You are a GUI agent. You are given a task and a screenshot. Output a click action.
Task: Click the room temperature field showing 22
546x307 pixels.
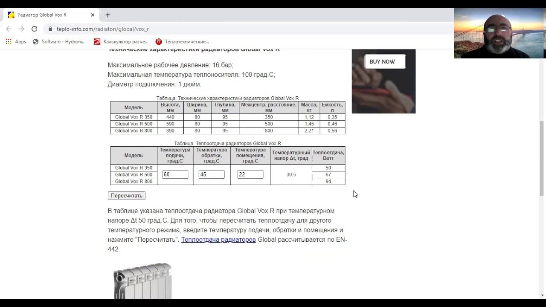(250, 174)
